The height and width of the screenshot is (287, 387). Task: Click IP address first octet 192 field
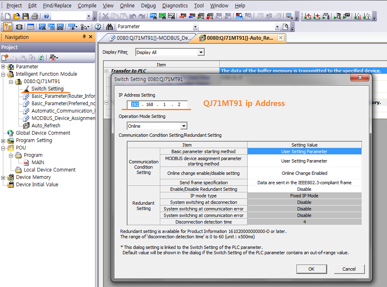coord(135,104)
